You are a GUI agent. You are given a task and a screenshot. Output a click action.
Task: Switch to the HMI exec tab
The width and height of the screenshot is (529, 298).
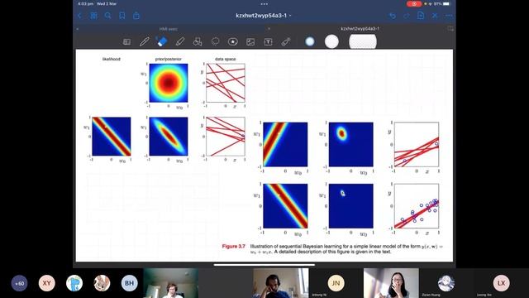(169, 29)
